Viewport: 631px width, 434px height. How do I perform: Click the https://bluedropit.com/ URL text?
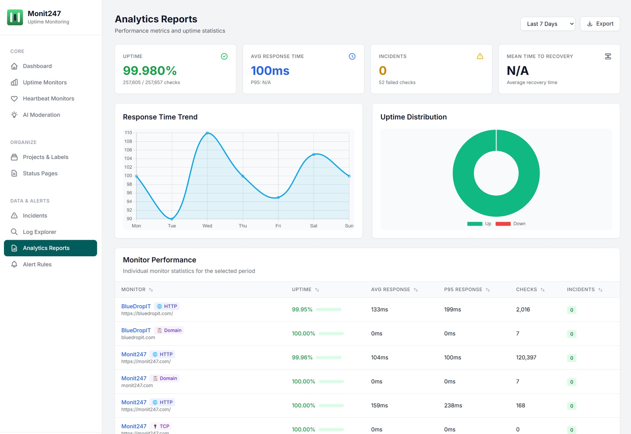(x=147, y=313)
